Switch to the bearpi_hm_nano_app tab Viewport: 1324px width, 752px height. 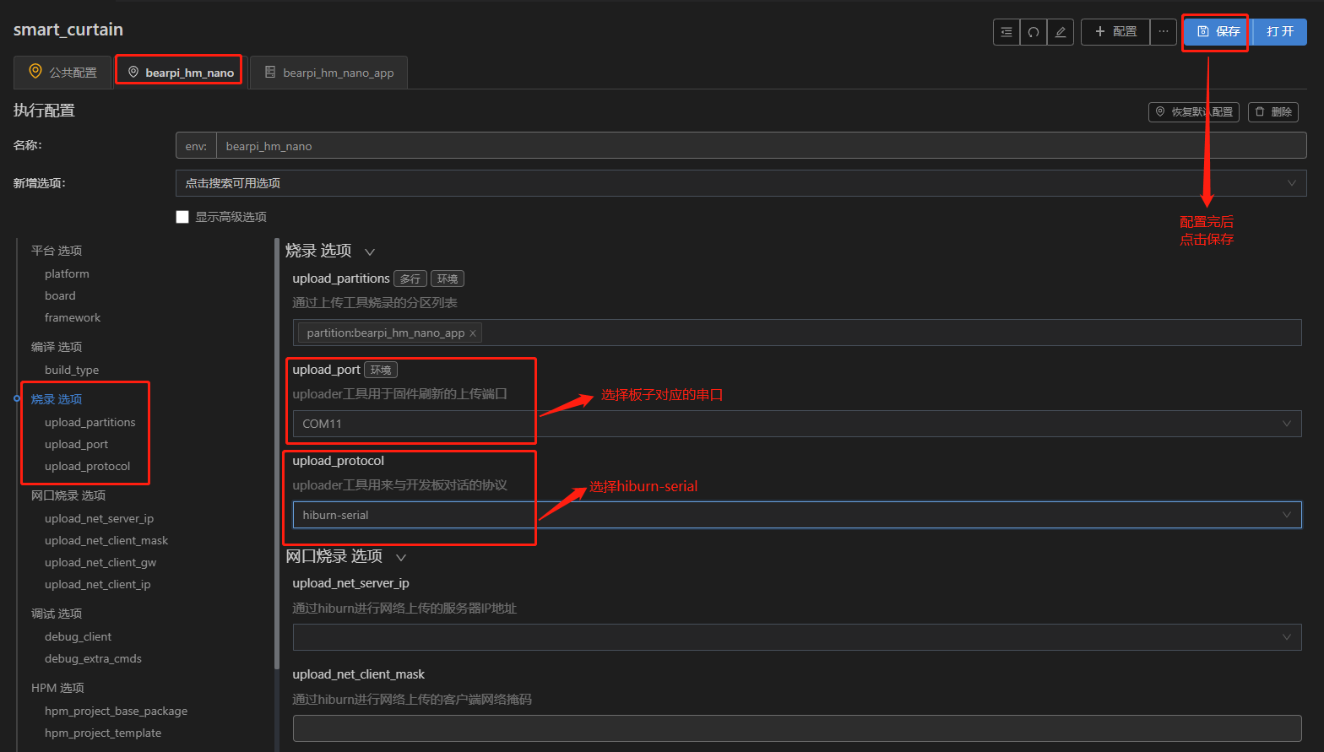coord(329,73)
